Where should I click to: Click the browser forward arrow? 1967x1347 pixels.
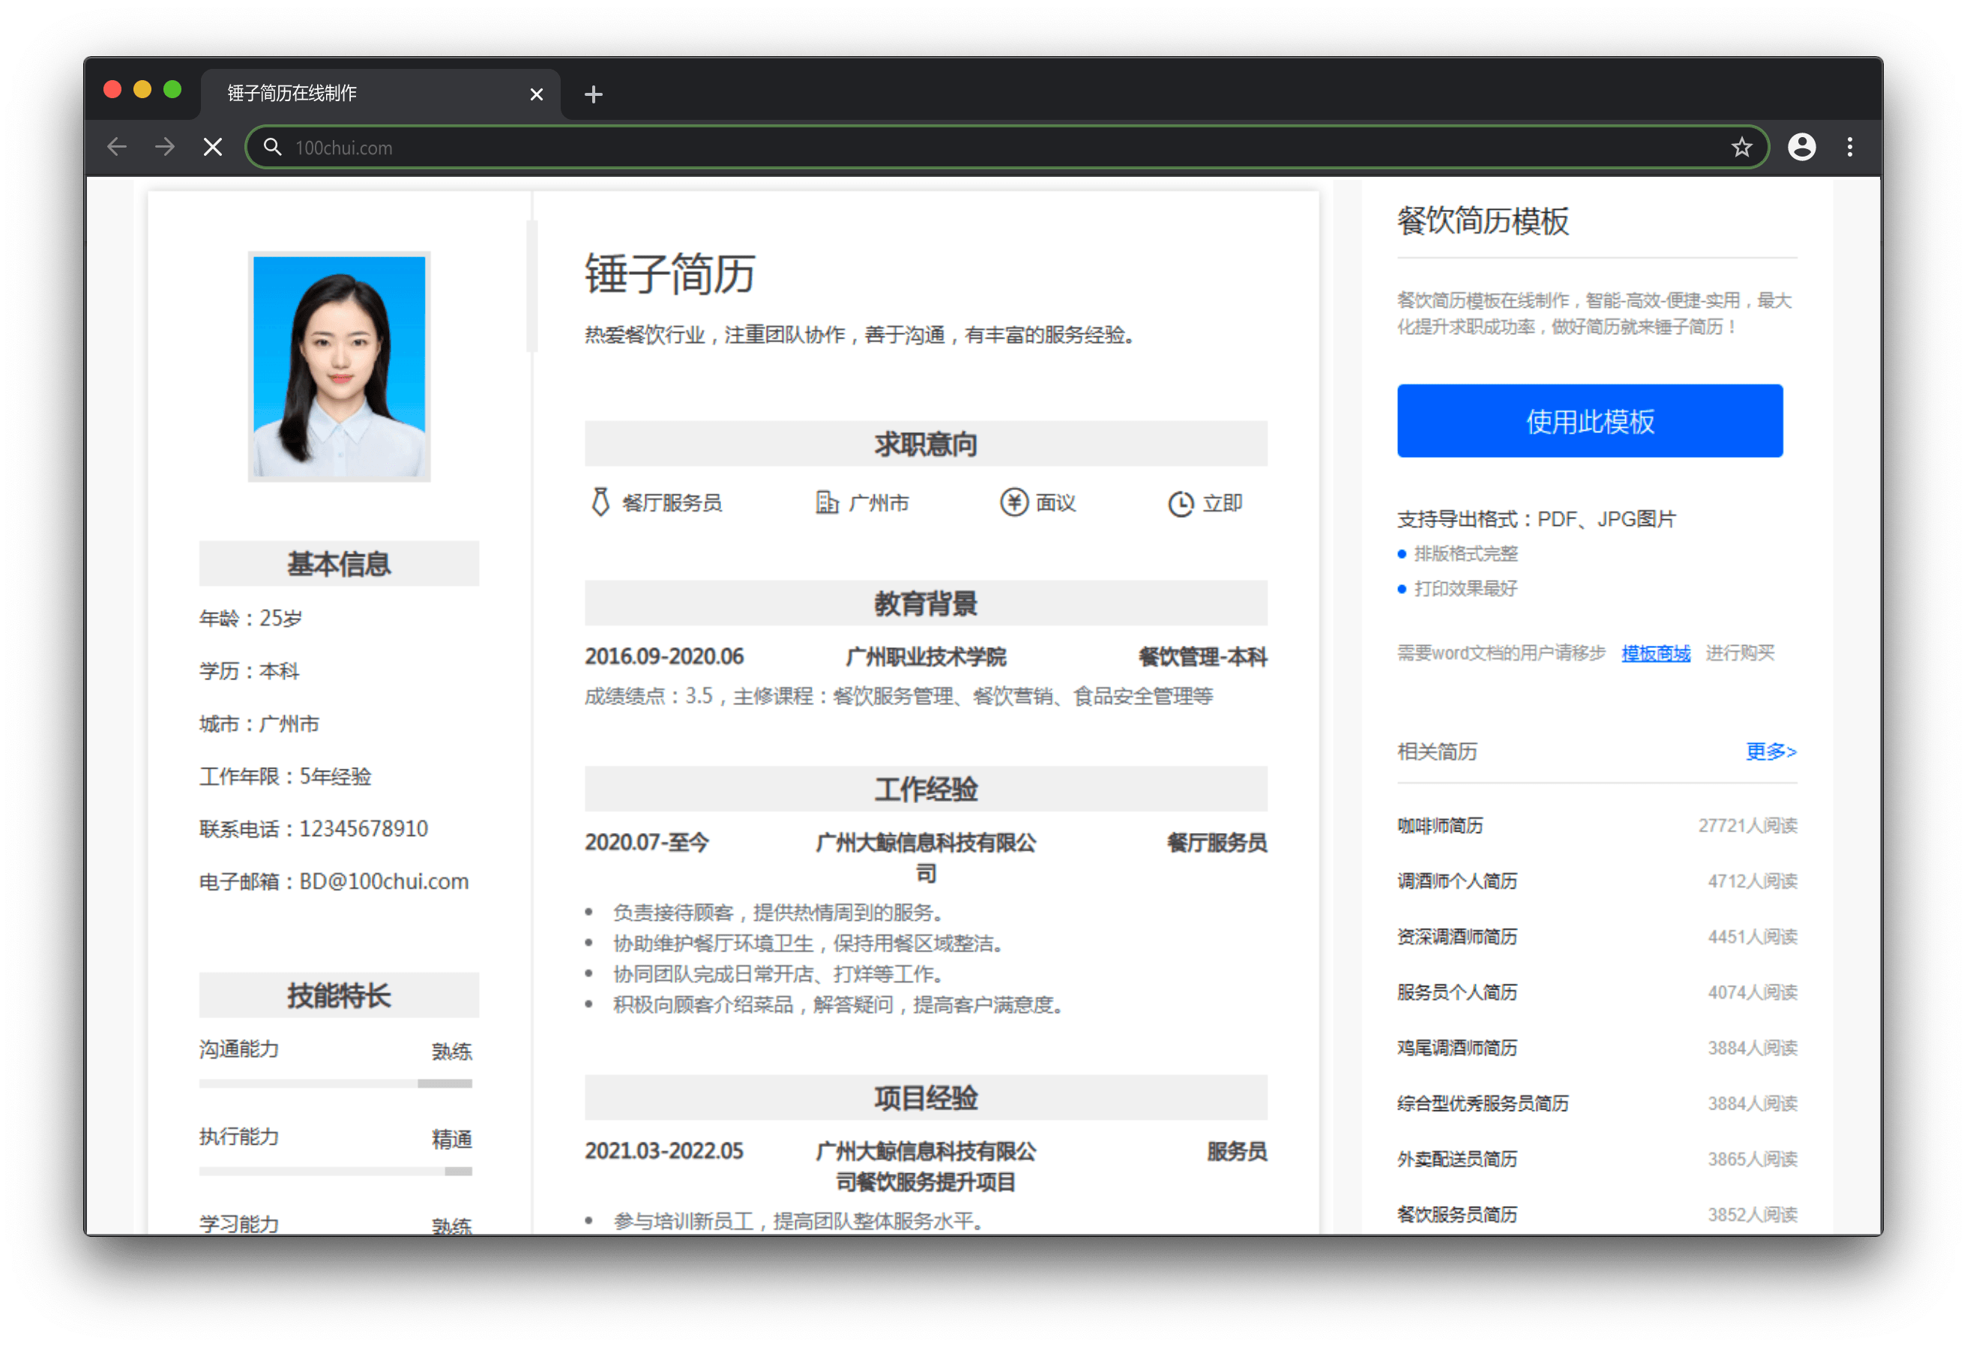(165, 148)
